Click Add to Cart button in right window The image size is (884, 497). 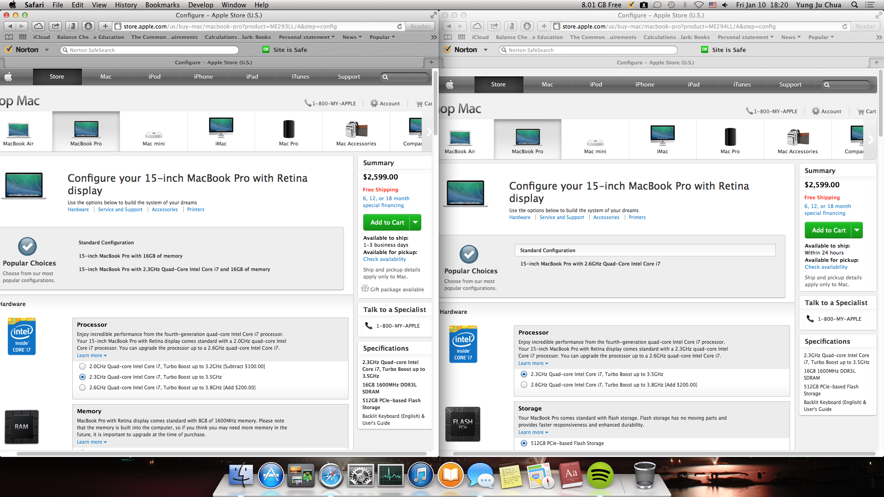click(828, 230)
